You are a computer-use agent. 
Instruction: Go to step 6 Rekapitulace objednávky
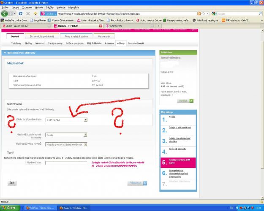tap(178, 173)
